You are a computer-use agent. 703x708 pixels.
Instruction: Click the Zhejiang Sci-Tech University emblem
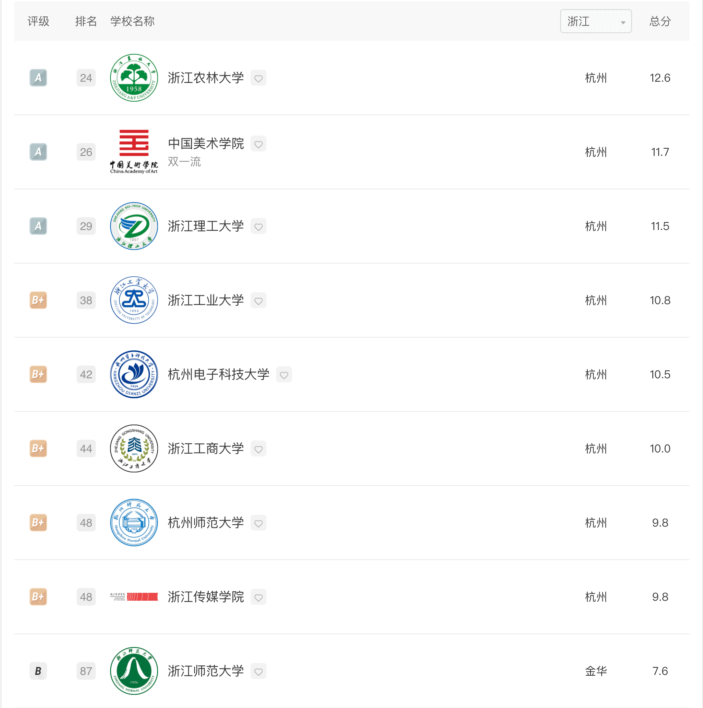(x=134, y=226)
